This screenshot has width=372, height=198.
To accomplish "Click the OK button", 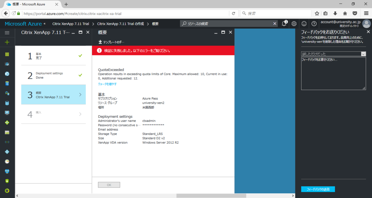I will [x=109, y=185].
